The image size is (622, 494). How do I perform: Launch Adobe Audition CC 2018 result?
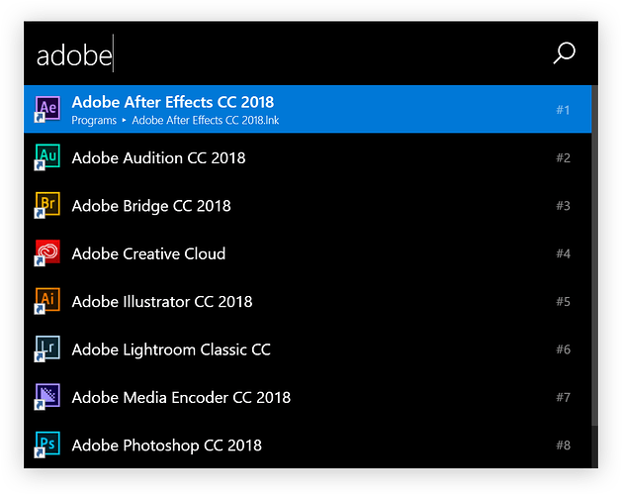tap(158, 157)
